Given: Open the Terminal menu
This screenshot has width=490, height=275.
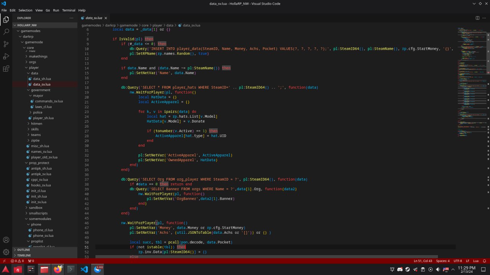Looking at the screenshot, I should pyautogui.click(x=69, y=10).
